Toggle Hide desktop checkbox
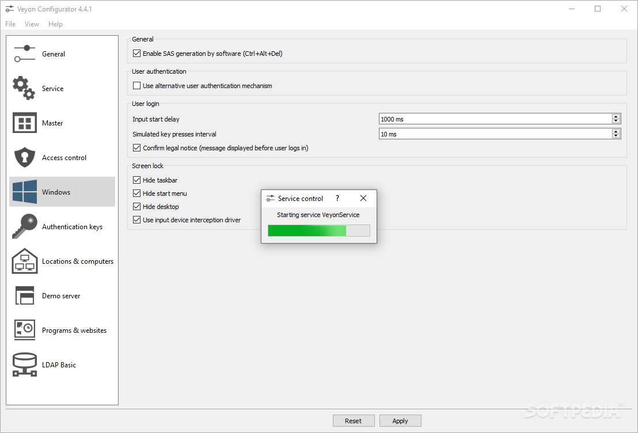 click(x=136, y=206)
